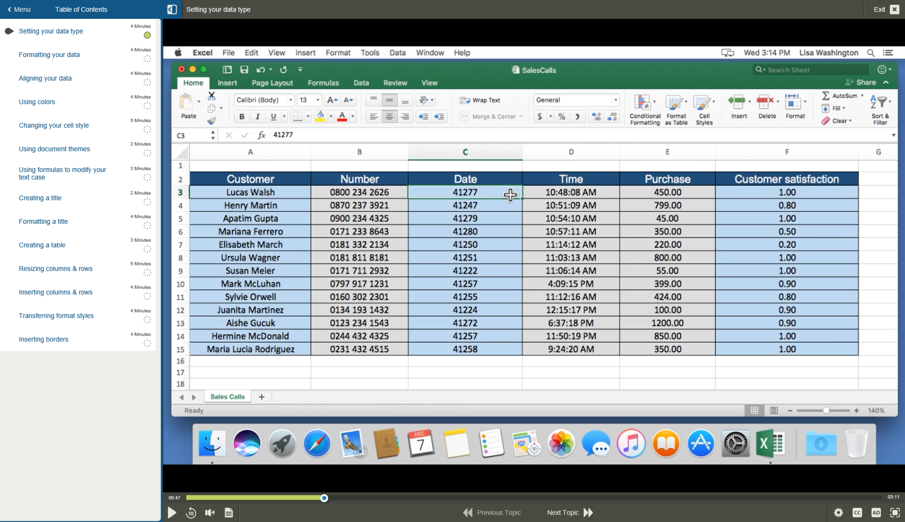The image size is (905, 522).
Task: Launch Safari from the Dock
Action: pyautogui.click(x=317, y=443)
